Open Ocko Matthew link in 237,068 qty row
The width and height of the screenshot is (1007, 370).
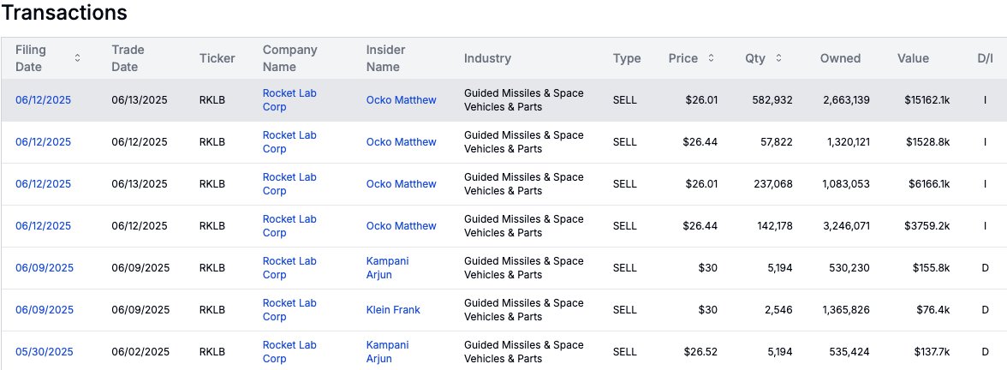[x=401, y=183]
